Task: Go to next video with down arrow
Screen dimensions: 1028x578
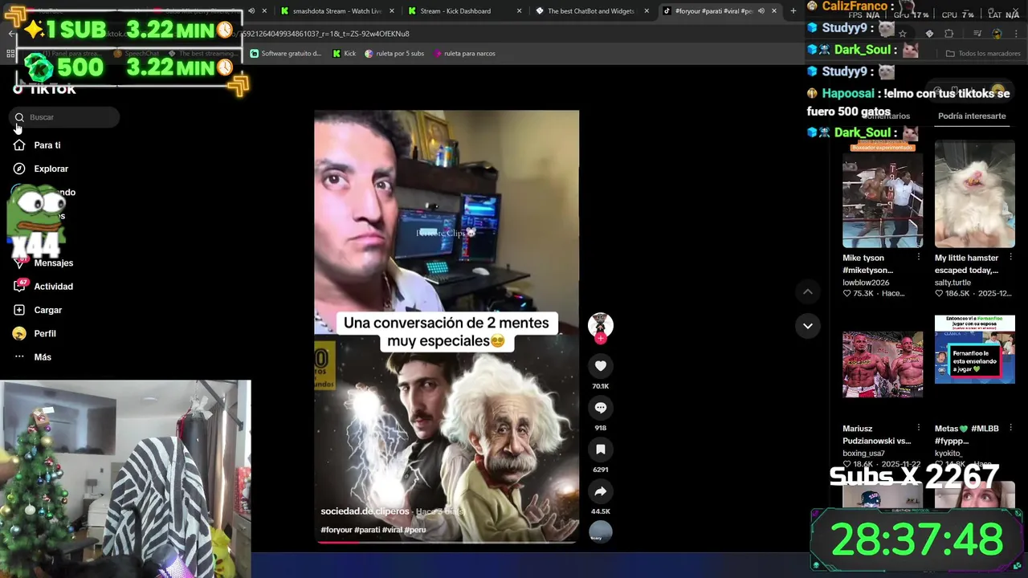Action: pos(807,326)
